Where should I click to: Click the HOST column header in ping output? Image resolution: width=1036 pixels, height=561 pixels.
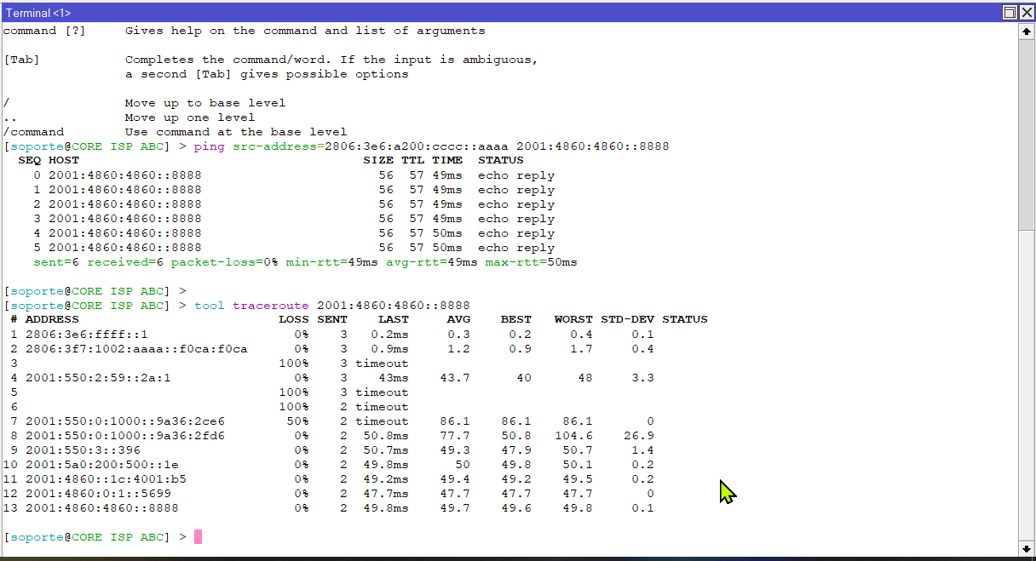[63, 160]
